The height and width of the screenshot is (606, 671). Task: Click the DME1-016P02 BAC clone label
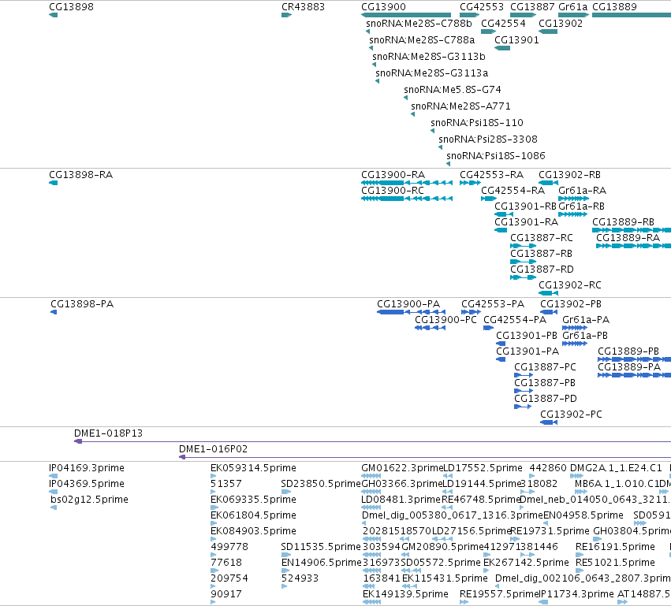pyautogui.click(x=213, y=449)
